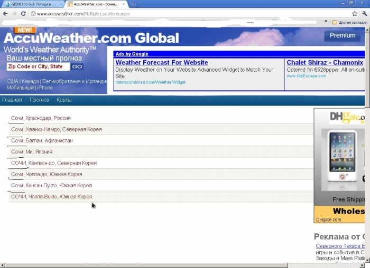Open a new browser tab
This screenshot has width=370, height=268.
[x=132, y=4]
